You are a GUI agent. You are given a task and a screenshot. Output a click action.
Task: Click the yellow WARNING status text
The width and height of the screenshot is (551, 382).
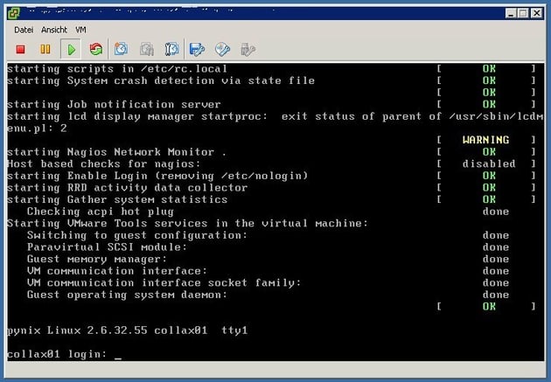[x=485, y=140]
